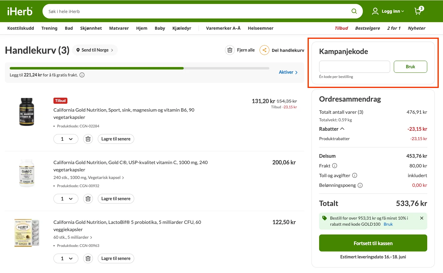
Task: Open the Baby menu
Action: click(x=160, y=28)
